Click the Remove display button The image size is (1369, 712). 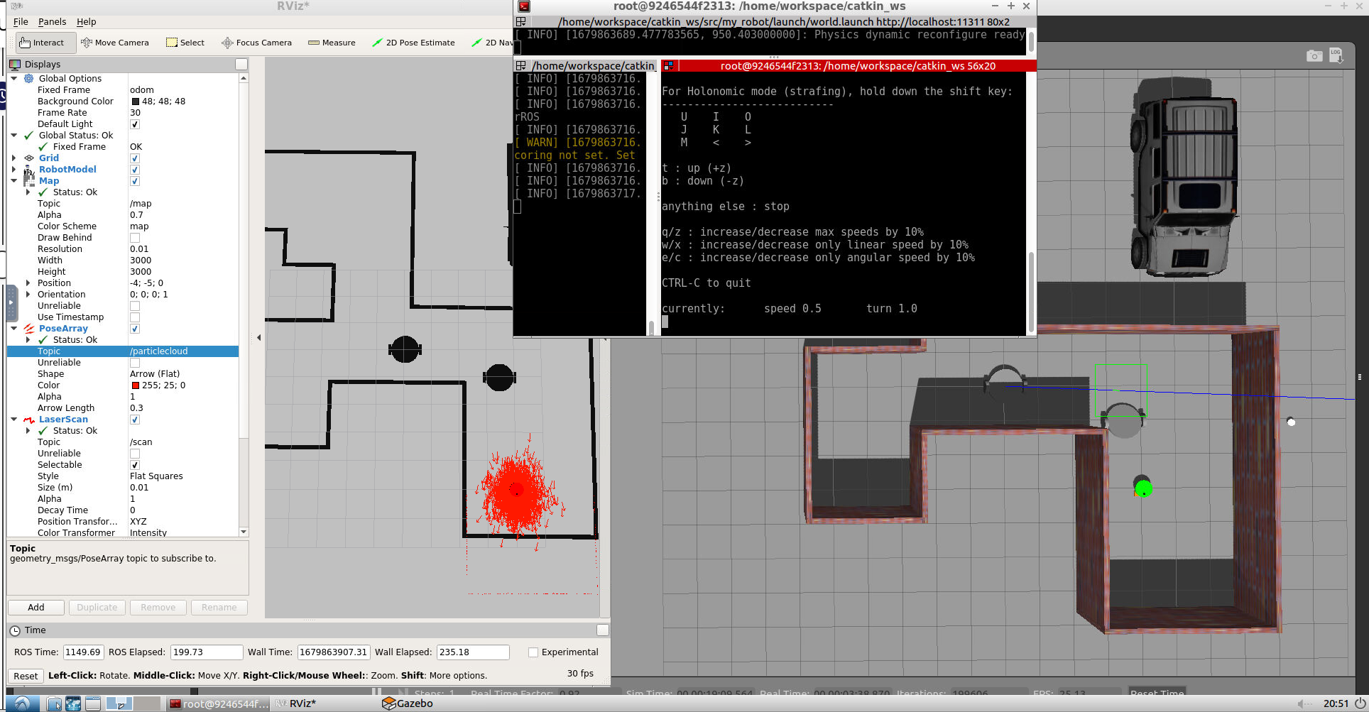click(158, 608)
